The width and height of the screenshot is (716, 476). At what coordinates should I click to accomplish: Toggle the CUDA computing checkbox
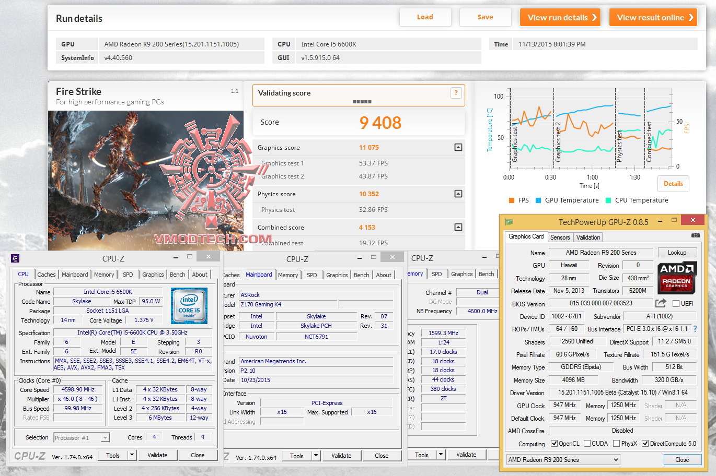[587, 444]
